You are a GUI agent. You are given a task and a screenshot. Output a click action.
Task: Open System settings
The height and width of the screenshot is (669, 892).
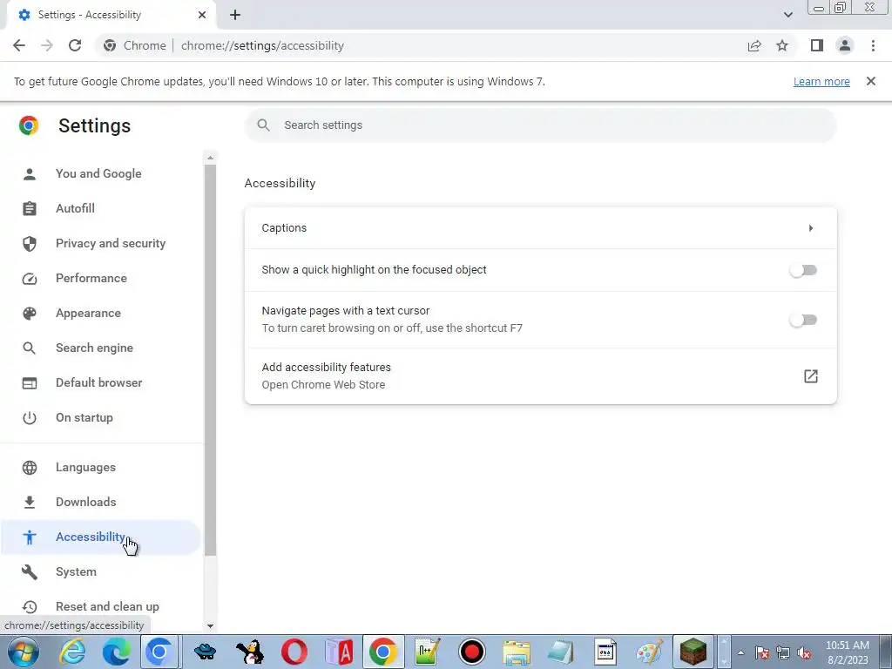point(76,571)
